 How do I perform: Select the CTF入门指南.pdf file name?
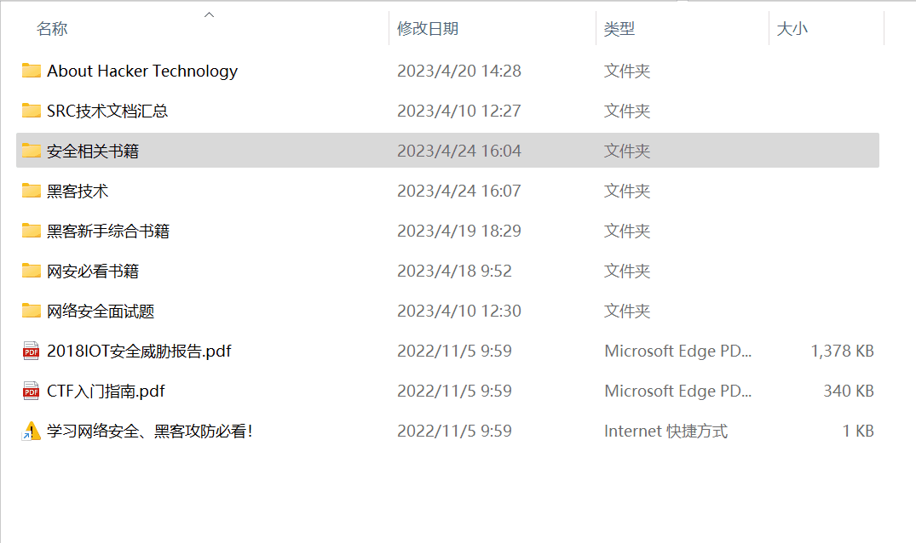tap(106, 391)
